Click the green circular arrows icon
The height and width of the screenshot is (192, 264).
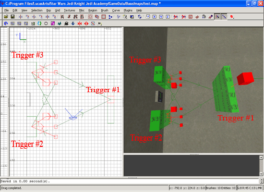[39, 24]
